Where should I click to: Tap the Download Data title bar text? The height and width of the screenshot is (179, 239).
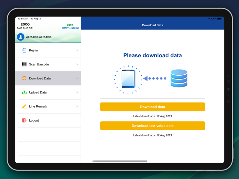tap(153, 25)
